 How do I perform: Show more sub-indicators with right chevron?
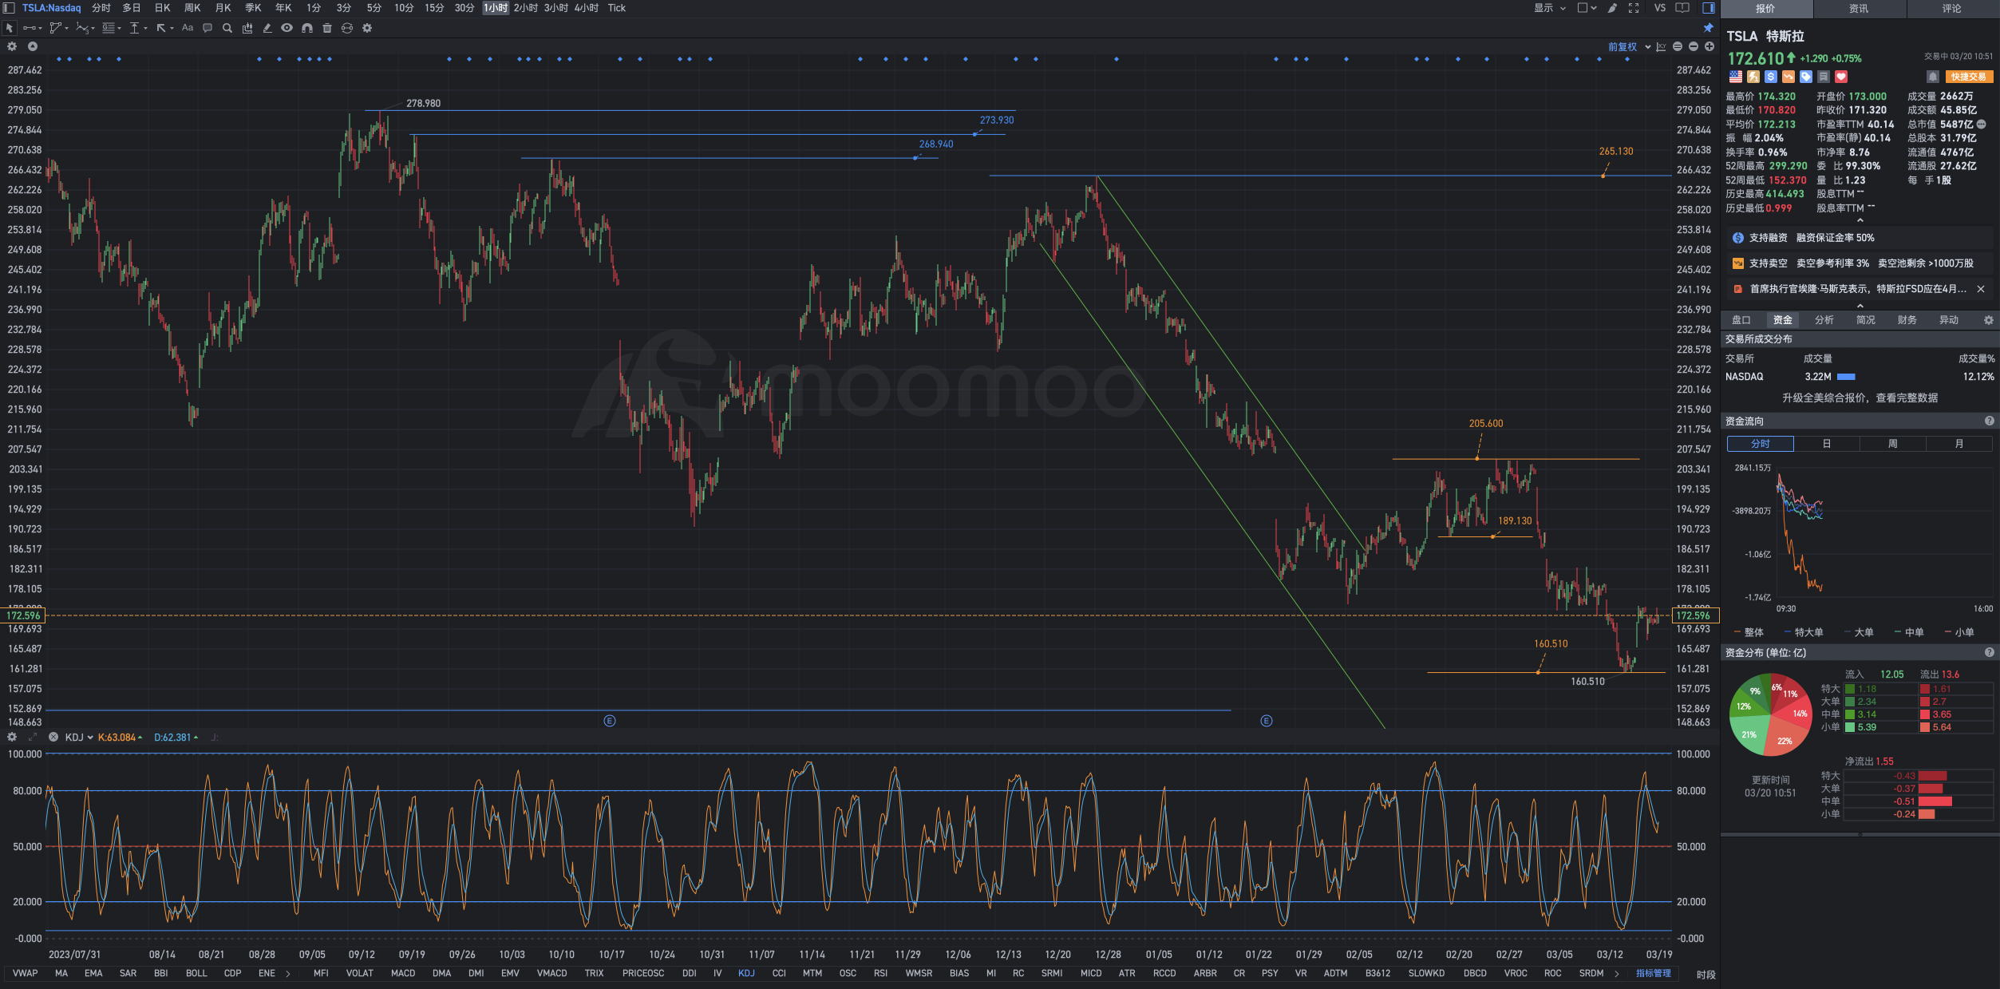pyautogui.click(x=1617, y=973)
